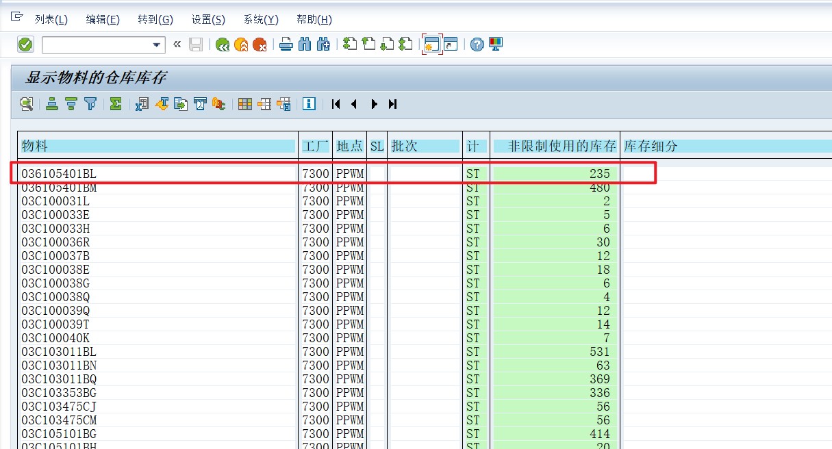Click the Save diskette icon
The width and height of the screenshot is (832, 449).
pyautogui.click(x=196, y=44)
